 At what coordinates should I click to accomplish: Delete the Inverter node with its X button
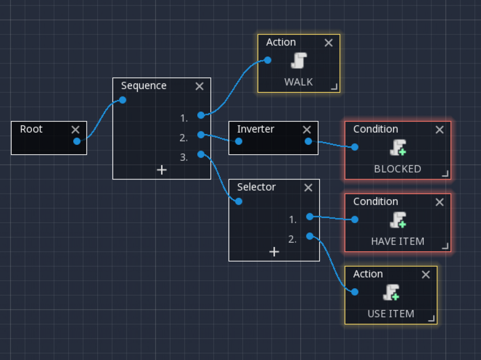click(x=307, y=130)
